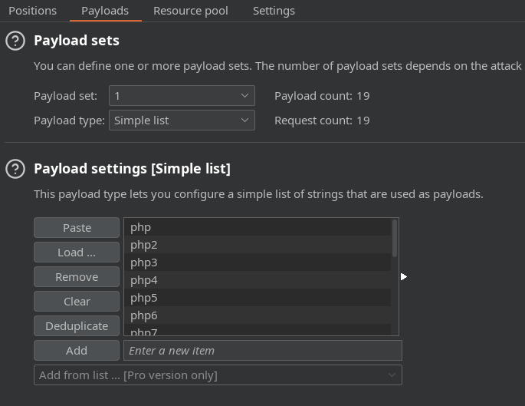
Task: Deduplicate the payload list
Action: 77,325
